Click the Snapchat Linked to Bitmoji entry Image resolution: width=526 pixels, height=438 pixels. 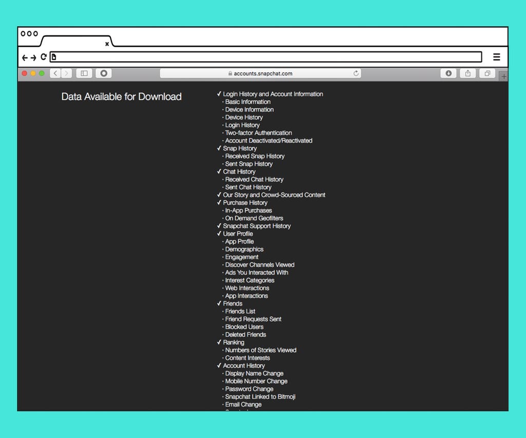260,397
